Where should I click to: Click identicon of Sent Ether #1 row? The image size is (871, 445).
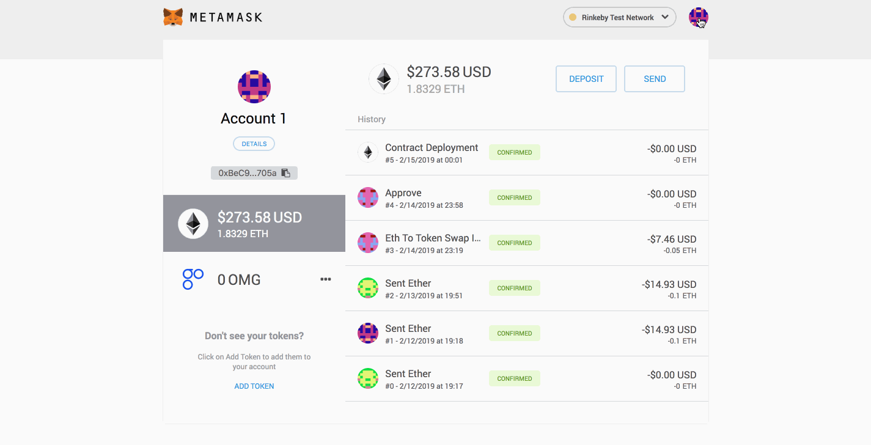[368, 333]
